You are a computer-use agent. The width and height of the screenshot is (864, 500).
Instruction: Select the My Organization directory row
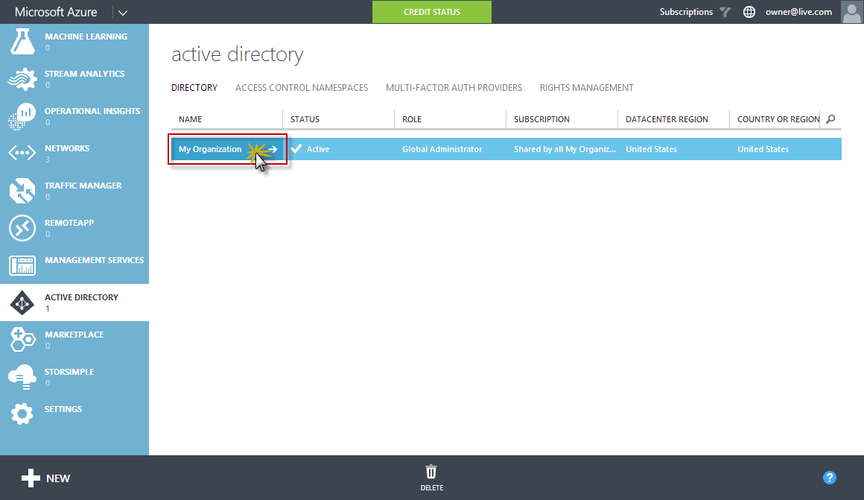[212, 148]
